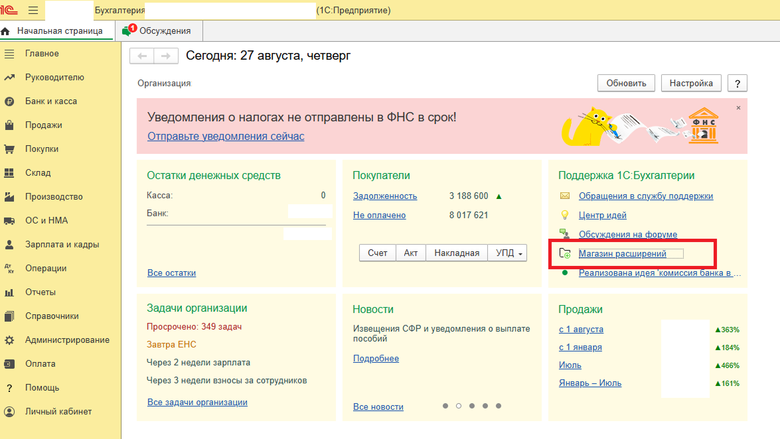
Task: Click the forum discussions people icon
Action: coord(565,233)
